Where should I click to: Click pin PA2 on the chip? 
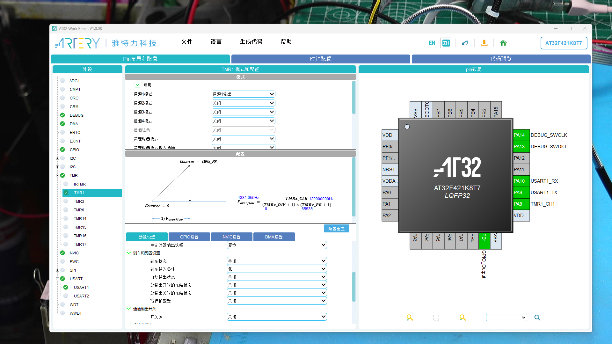(390, 216)
